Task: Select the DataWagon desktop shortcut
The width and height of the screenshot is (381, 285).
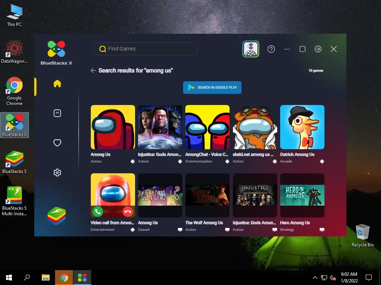Action: (15, 52)
